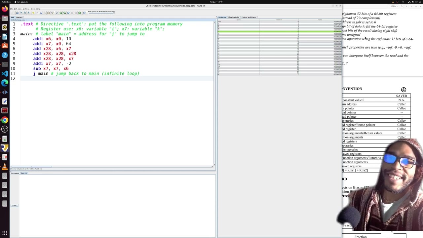This screenshot has height=238, width=423.
Task: Assemble the program with wrench icon
Action: (57, 13)
